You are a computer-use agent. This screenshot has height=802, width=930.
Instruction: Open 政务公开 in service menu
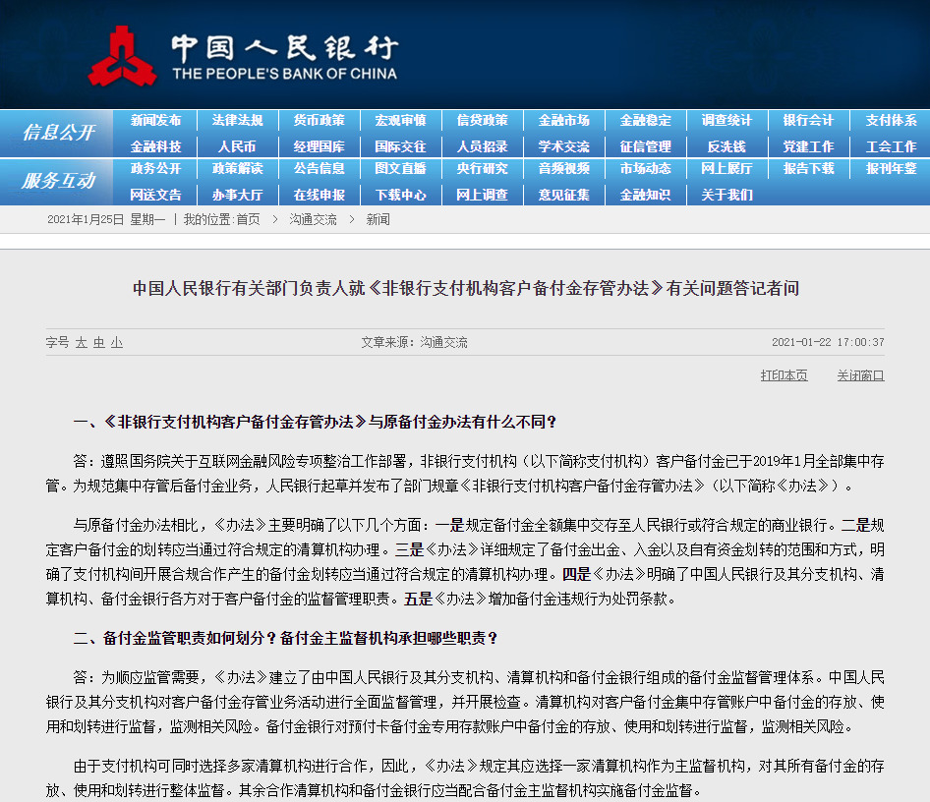click(x=155, y=168)
